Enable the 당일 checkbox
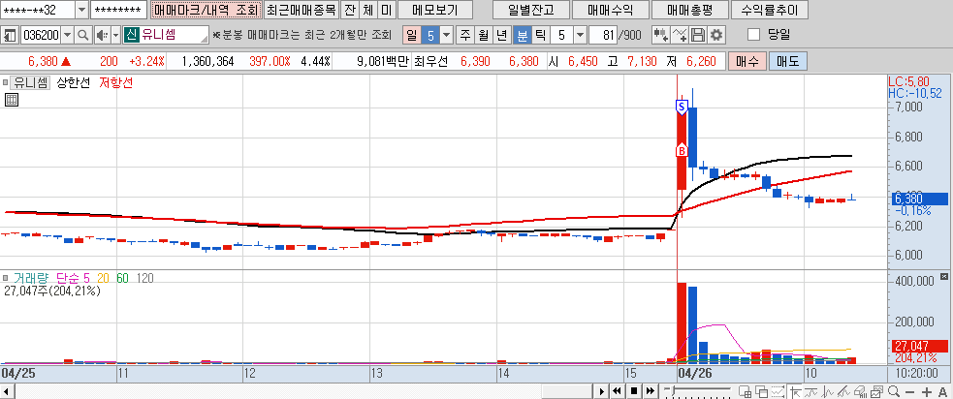 (754, 36)
